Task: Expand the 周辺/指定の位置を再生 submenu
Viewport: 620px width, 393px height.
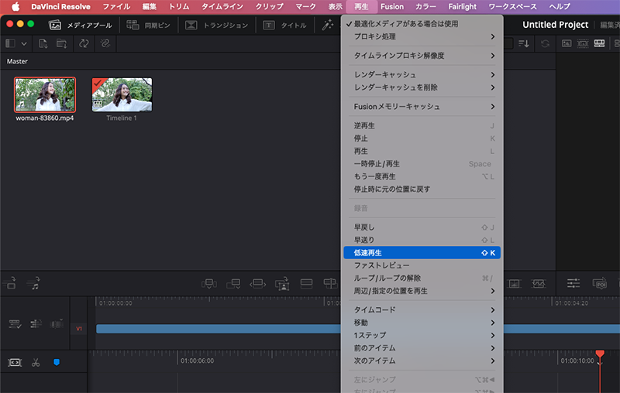Action: pos(422,291)
